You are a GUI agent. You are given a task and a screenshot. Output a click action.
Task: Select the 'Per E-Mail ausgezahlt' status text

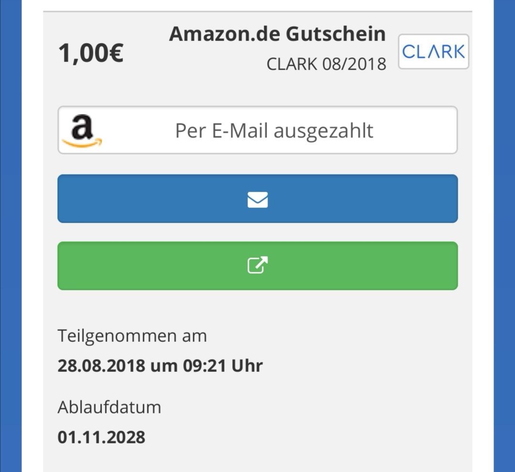(x=274, y=131)
